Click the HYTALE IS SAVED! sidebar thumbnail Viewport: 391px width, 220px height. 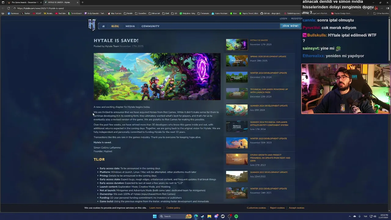click(237, 45)
